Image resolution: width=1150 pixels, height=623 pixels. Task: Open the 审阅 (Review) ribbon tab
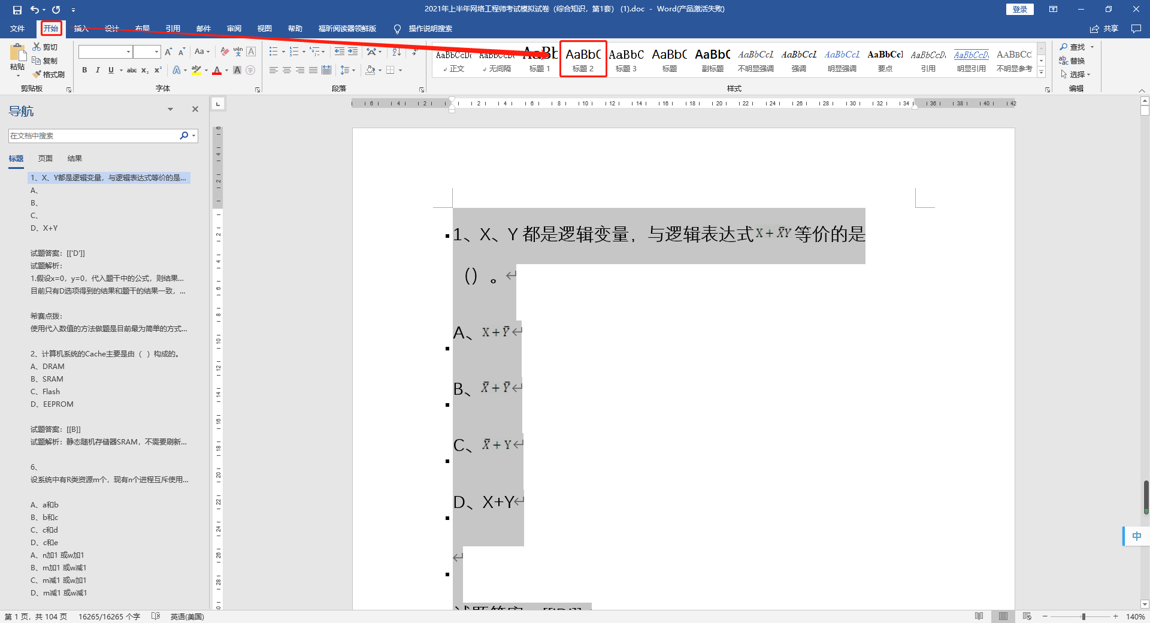coord(234,29)
